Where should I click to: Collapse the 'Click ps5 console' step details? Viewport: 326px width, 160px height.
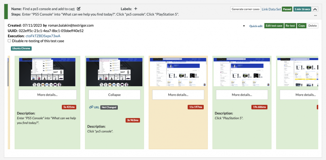tap(114, 95)
